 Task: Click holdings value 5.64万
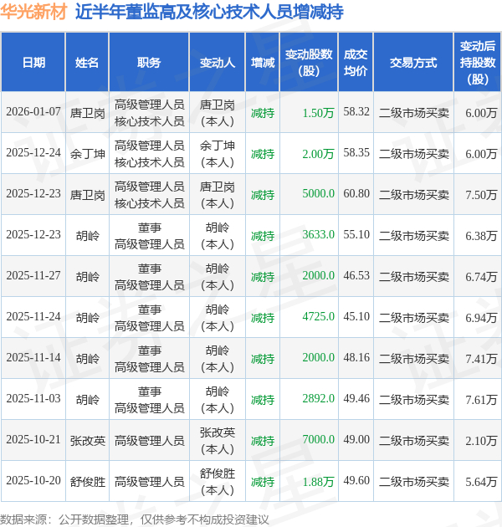[x=481, y=482]
